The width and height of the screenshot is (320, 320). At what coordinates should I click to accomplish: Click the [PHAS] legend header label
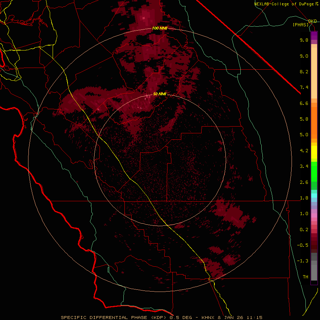(300, 25)
